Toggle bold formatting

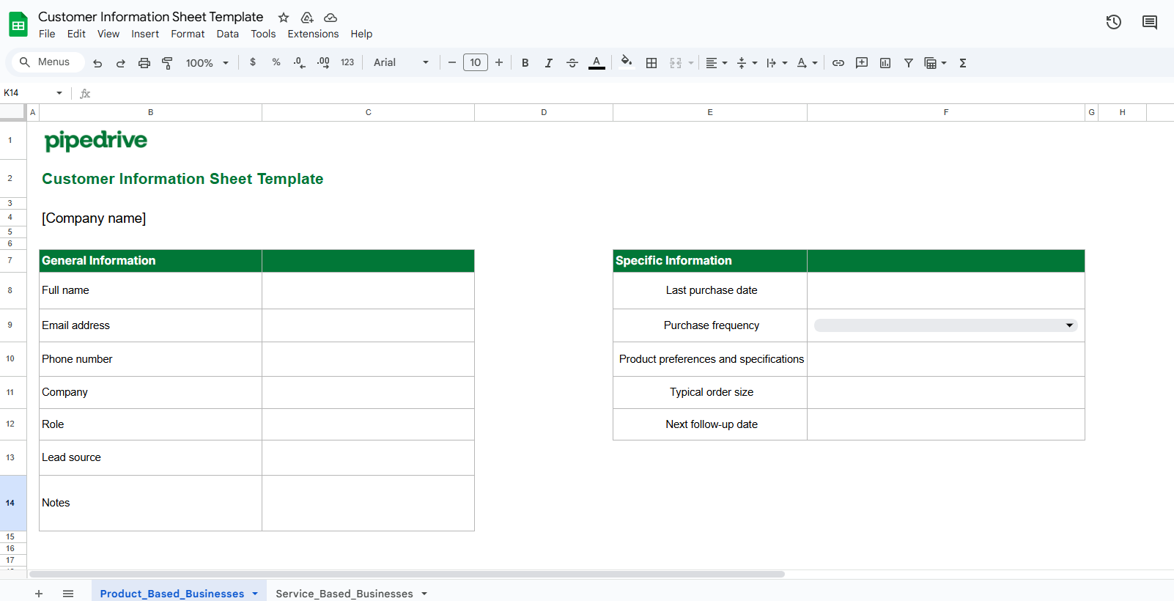(525, 63)
